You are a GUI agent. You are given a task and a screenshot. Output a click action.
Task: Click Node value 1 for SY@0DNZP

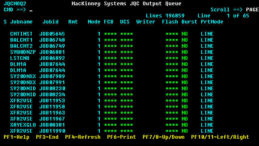coord(99,52)
